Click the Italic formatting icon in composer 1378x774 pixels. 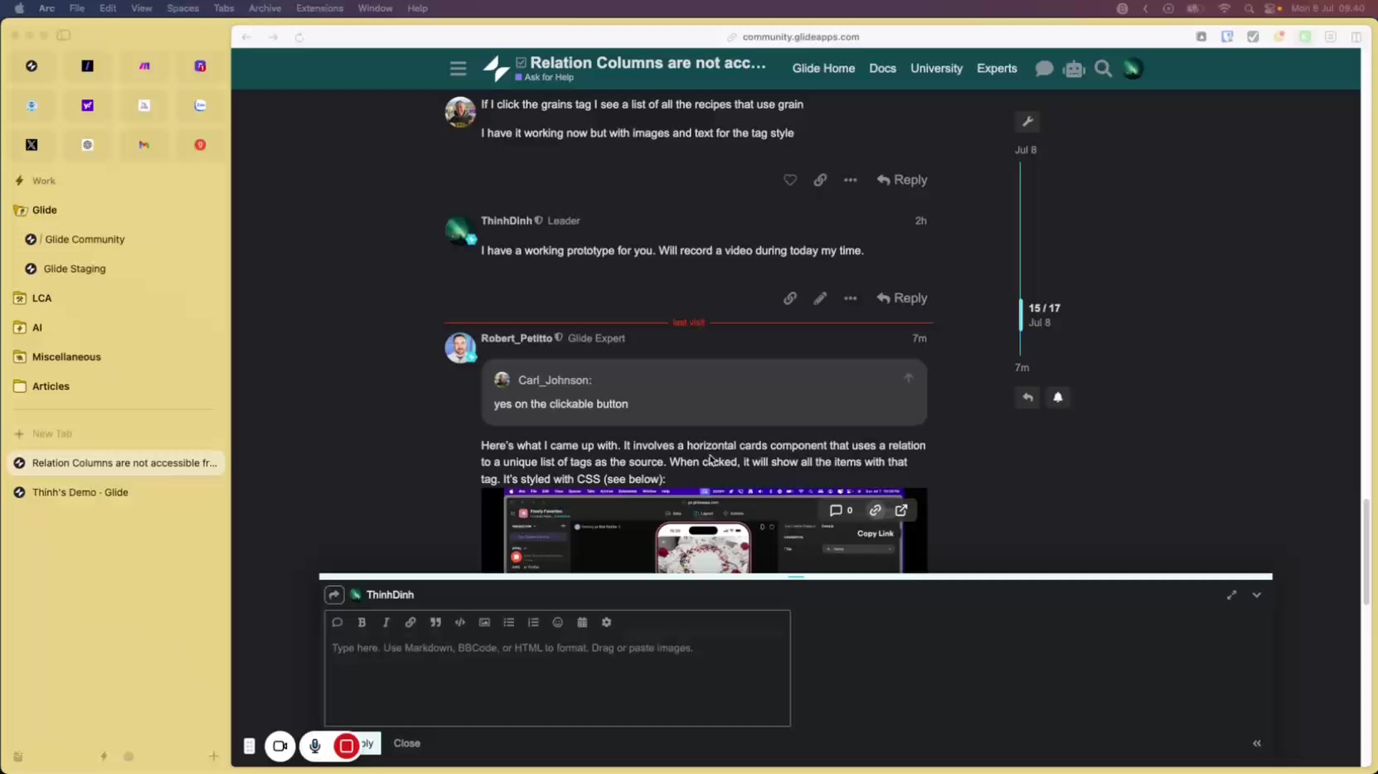pos(386,622)
